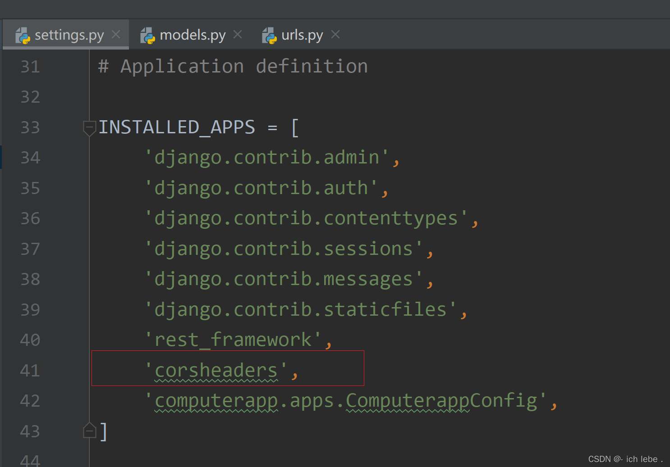Viewport: 670px width, 467px height.
Task: Open the urls.py editor tab
Action: coord(302,35)
